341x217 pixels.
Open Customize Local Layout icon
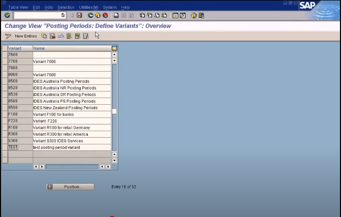pyautogui.click(x=201, y=15)
